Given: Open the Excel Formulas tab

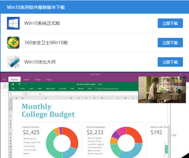Looking at the screenshot, I should (x=63, y=89).
